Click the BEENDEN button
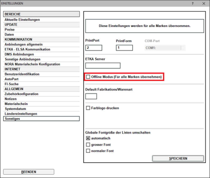The height and width of the screenshot is (178, 210). tap(29, 172)
